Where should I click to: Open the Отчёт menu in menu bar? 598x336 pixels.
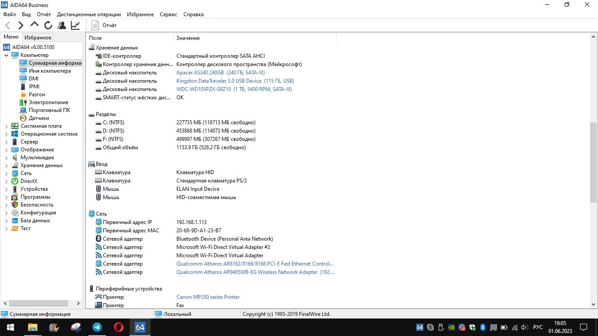44,14
